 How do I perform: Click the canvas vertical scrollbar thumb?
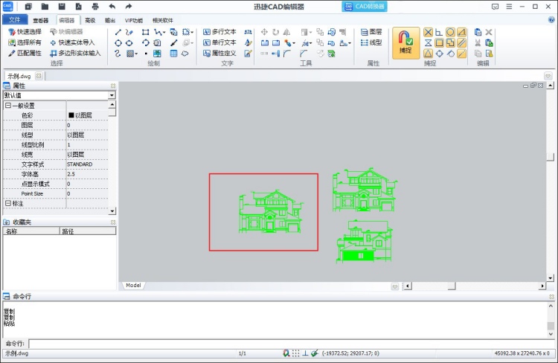tap(550, 157)
